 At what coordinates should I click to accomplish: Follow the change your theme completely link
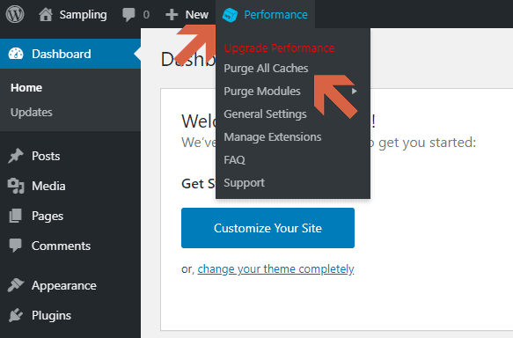click(x=275, y=269)
